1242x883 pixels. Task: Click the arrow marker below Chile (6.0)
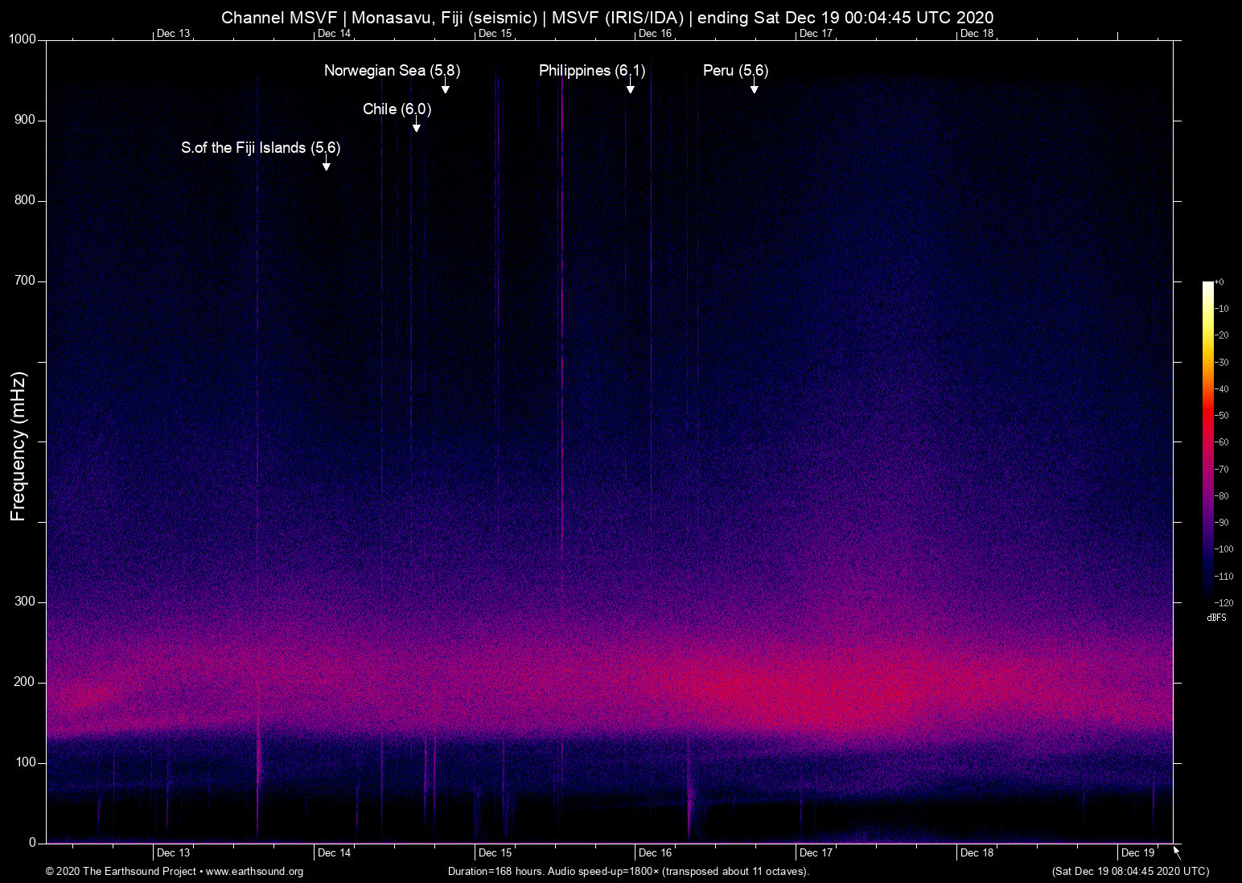pos(416,126)
